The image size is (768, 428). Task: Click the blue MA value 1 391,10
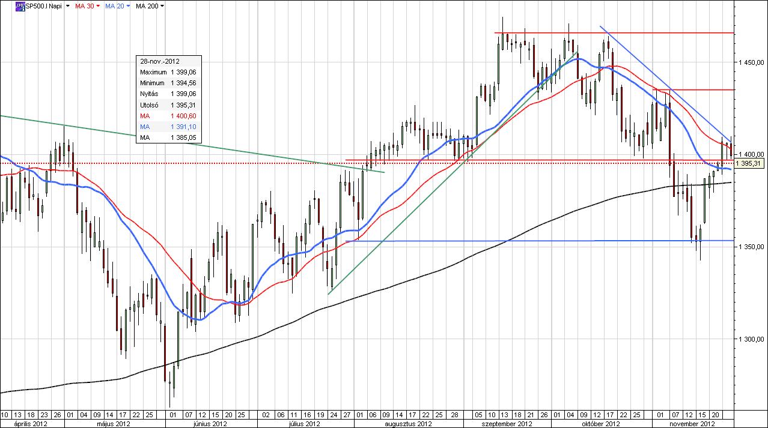click(x=183, y=127)
